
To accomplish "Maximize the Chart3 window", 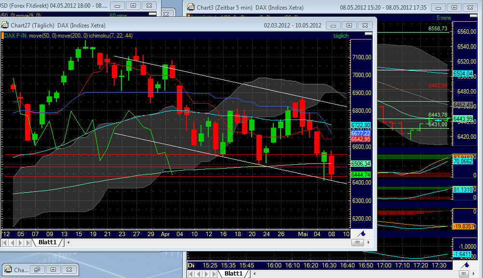I will (x=454, y=7).
